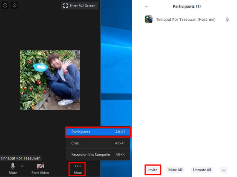The height and width of the screenshot is (177, 237).
Task: Click the profile picture in video area
Action: [x=50, y=80]
